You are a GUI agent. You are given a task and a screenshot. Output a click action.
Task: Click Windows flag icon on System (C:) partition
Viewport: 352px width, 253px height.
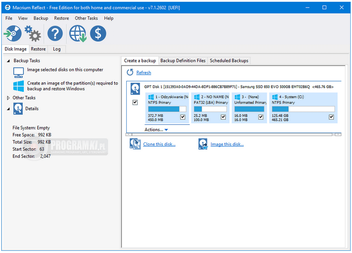click(x=275, y=97)
